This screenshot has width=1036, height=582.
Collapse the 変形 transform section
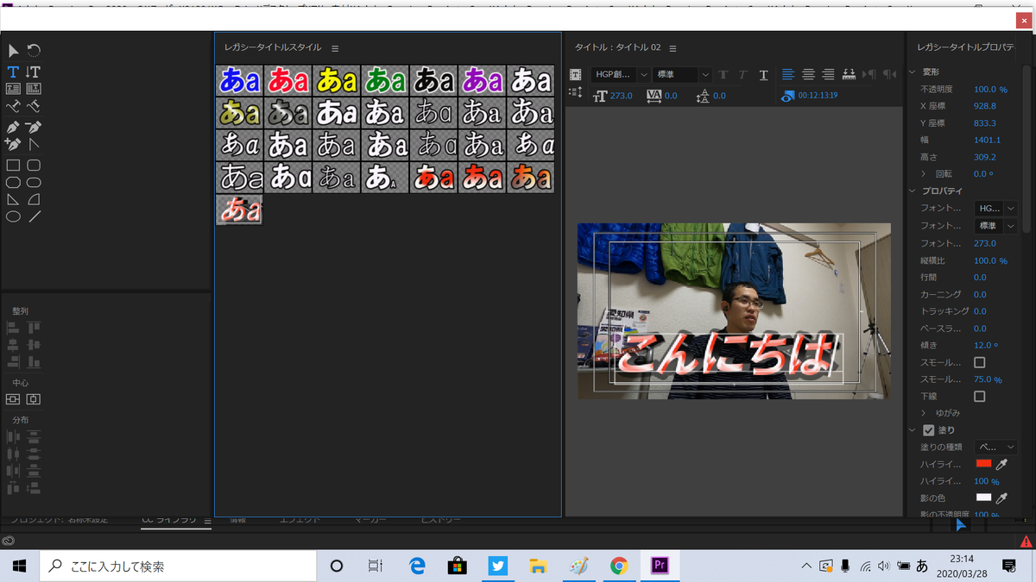coord(913,72)
